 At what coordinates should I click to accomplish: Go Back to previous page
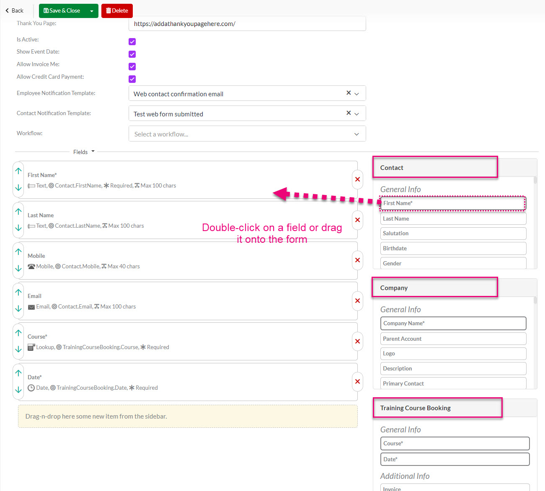click(x=15, y=10)
